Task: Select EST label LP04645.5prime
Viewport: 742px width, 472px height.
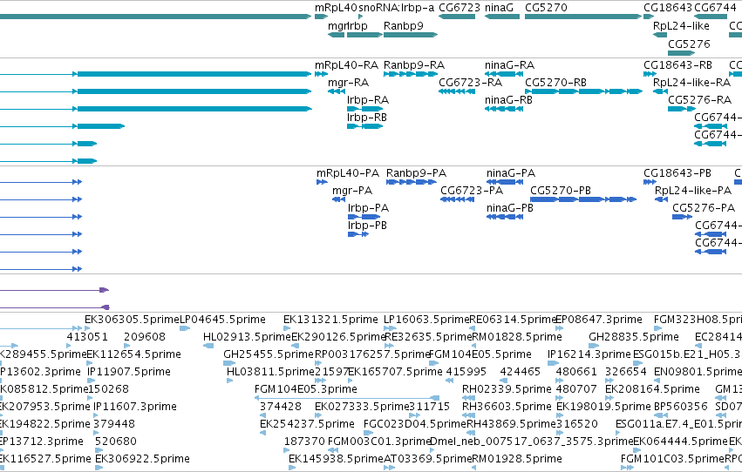Action: [x=222, y=320]
